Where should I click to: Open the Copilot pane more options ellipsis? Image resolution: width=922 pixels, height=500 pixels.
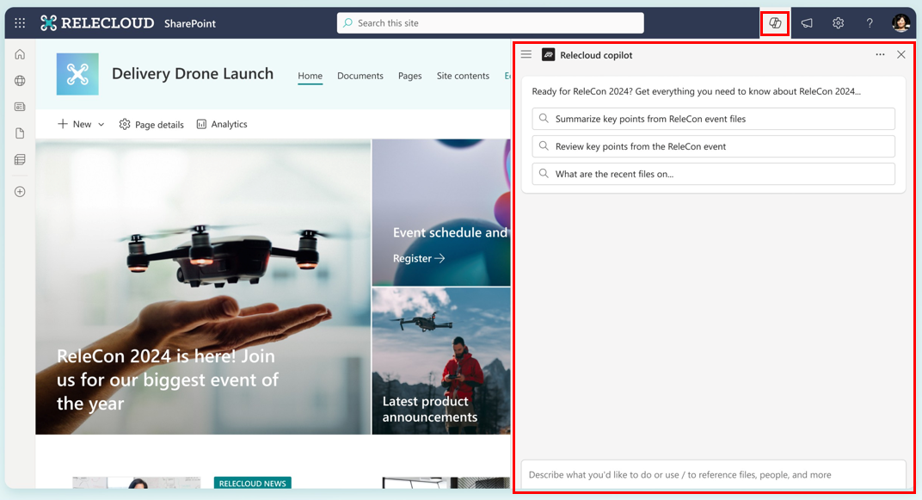pyautogui.click(x=880, y=54)
